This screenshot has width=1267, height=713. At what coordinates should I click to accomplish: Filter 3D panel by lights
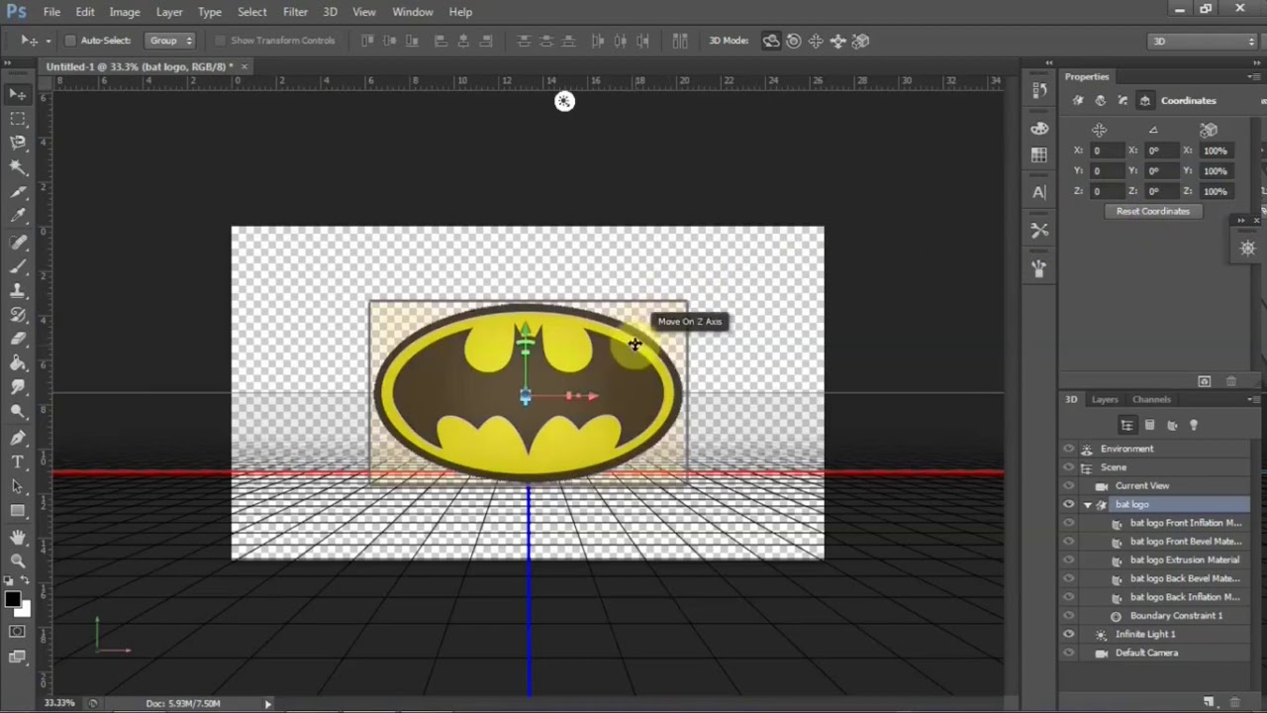1194,425
